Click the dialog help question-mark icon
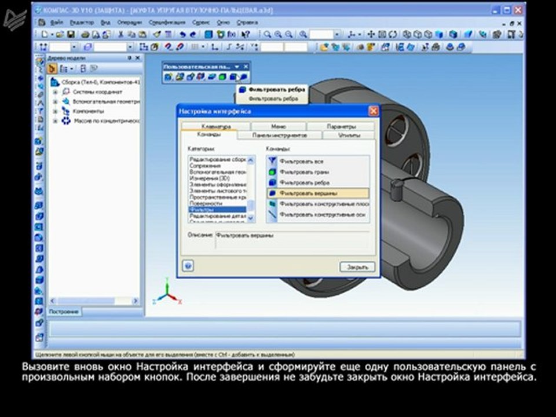The image size is (556, 417). 187,266
